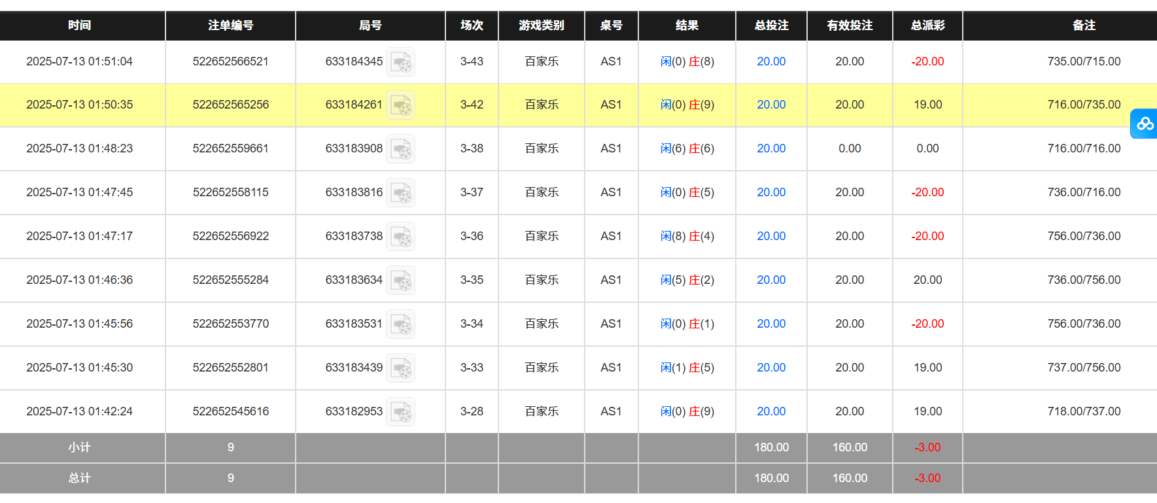Click replay icon next to round 633183531
The image size is (1157, 503).
pos(400,324)
